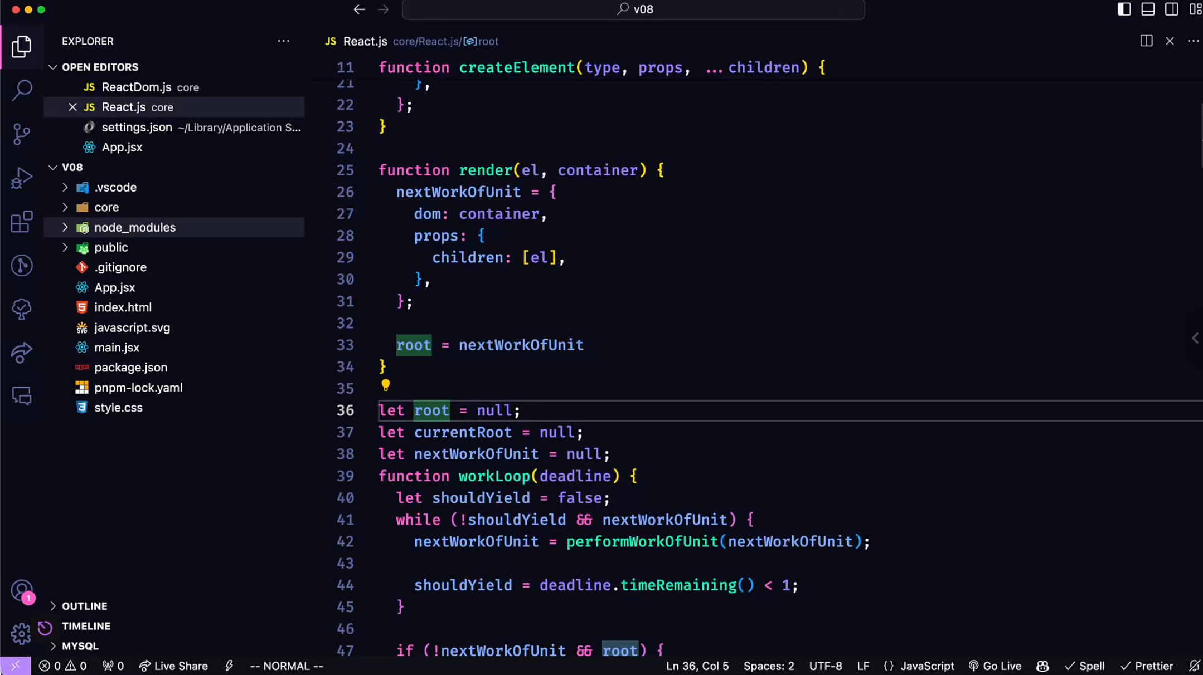Open Explorer views and more actions menu

283,41
